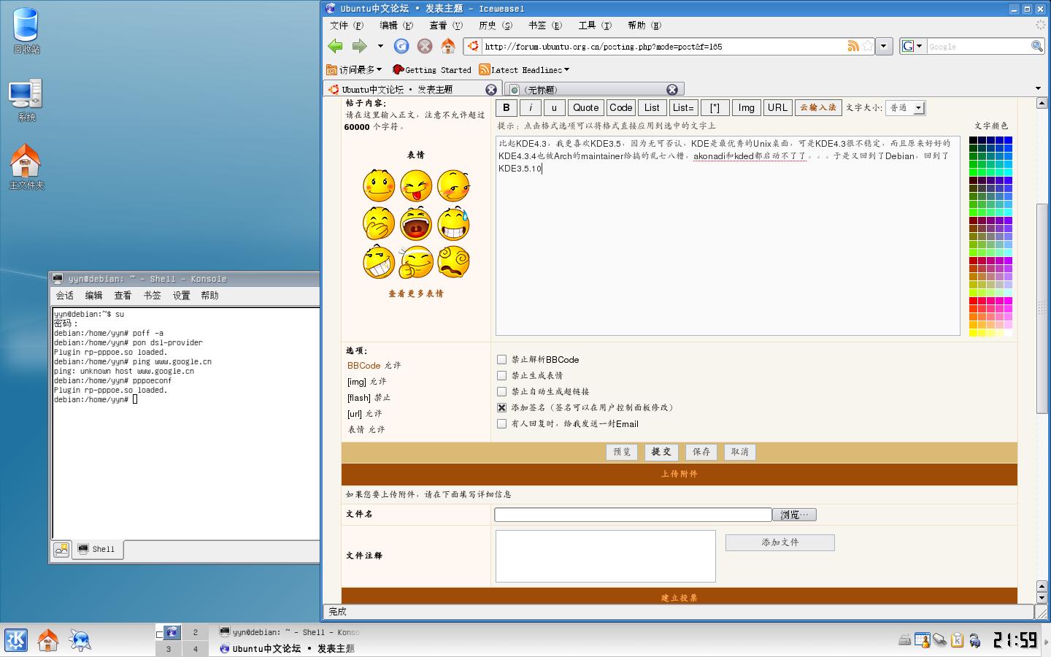Click the Klipper clipboard tray icon
Screen dimensions: 1051x657
point(957,640)
